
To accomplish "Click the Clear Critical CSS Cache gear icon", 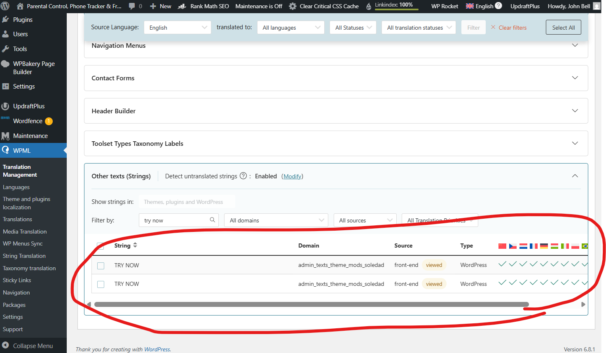I will [x=292, y=6].
